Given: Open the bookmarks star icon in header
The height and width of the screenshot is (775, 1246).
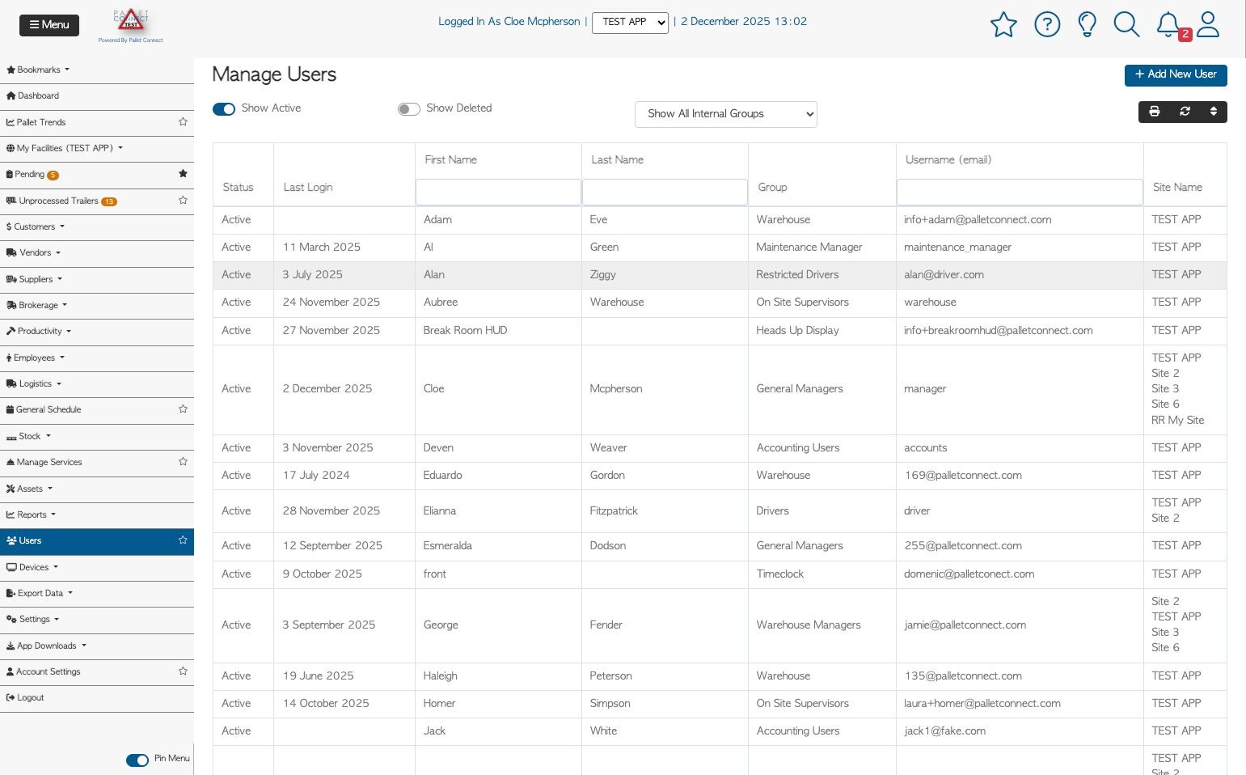Looking at the screenshot, I should 1003,24.
